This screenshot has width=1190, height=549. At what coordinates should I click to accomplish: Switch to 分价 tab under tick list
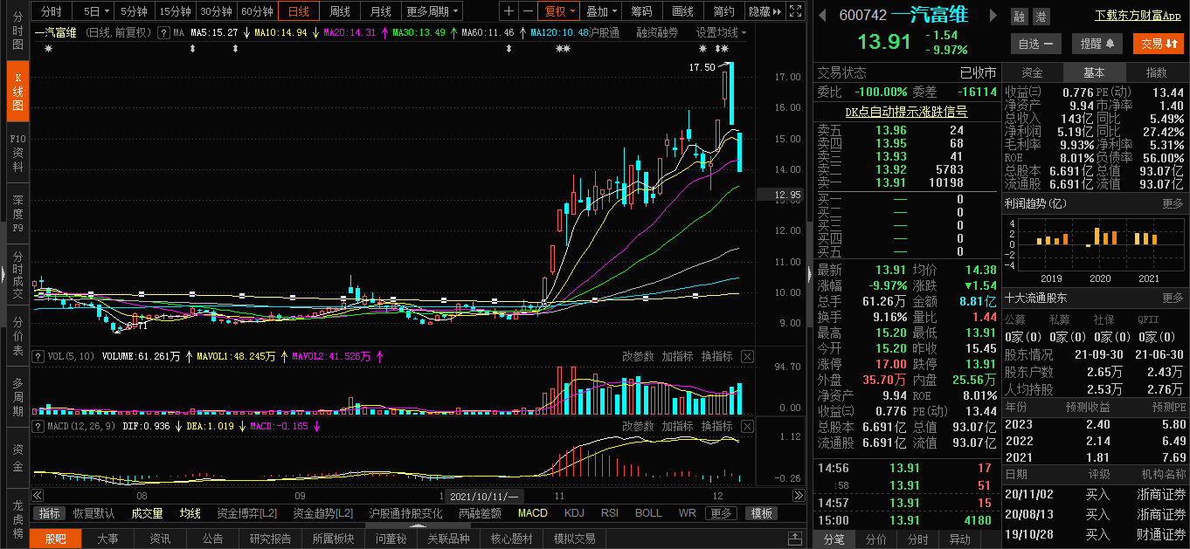point(875,539)
